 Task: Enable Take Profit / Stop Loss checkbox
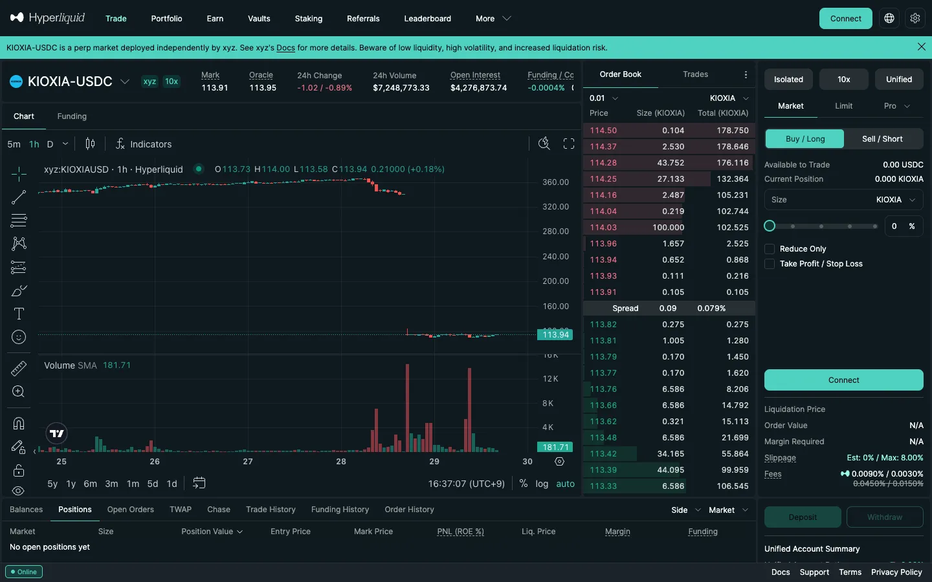[x=770, y=264]
